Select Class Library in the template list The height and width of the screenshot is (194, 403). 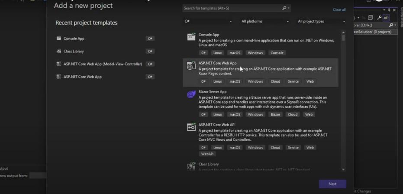tap(260, 166)
